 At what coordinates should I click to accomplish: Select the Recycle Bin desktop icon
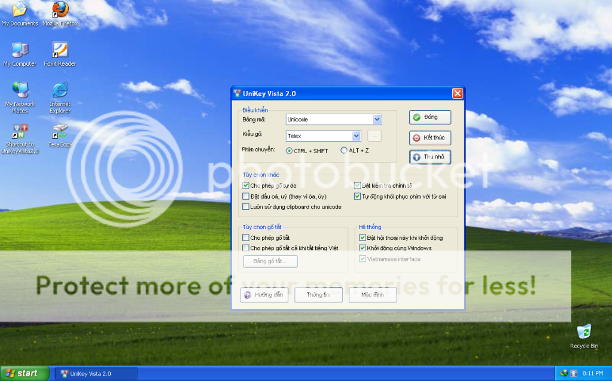[584, 337]
